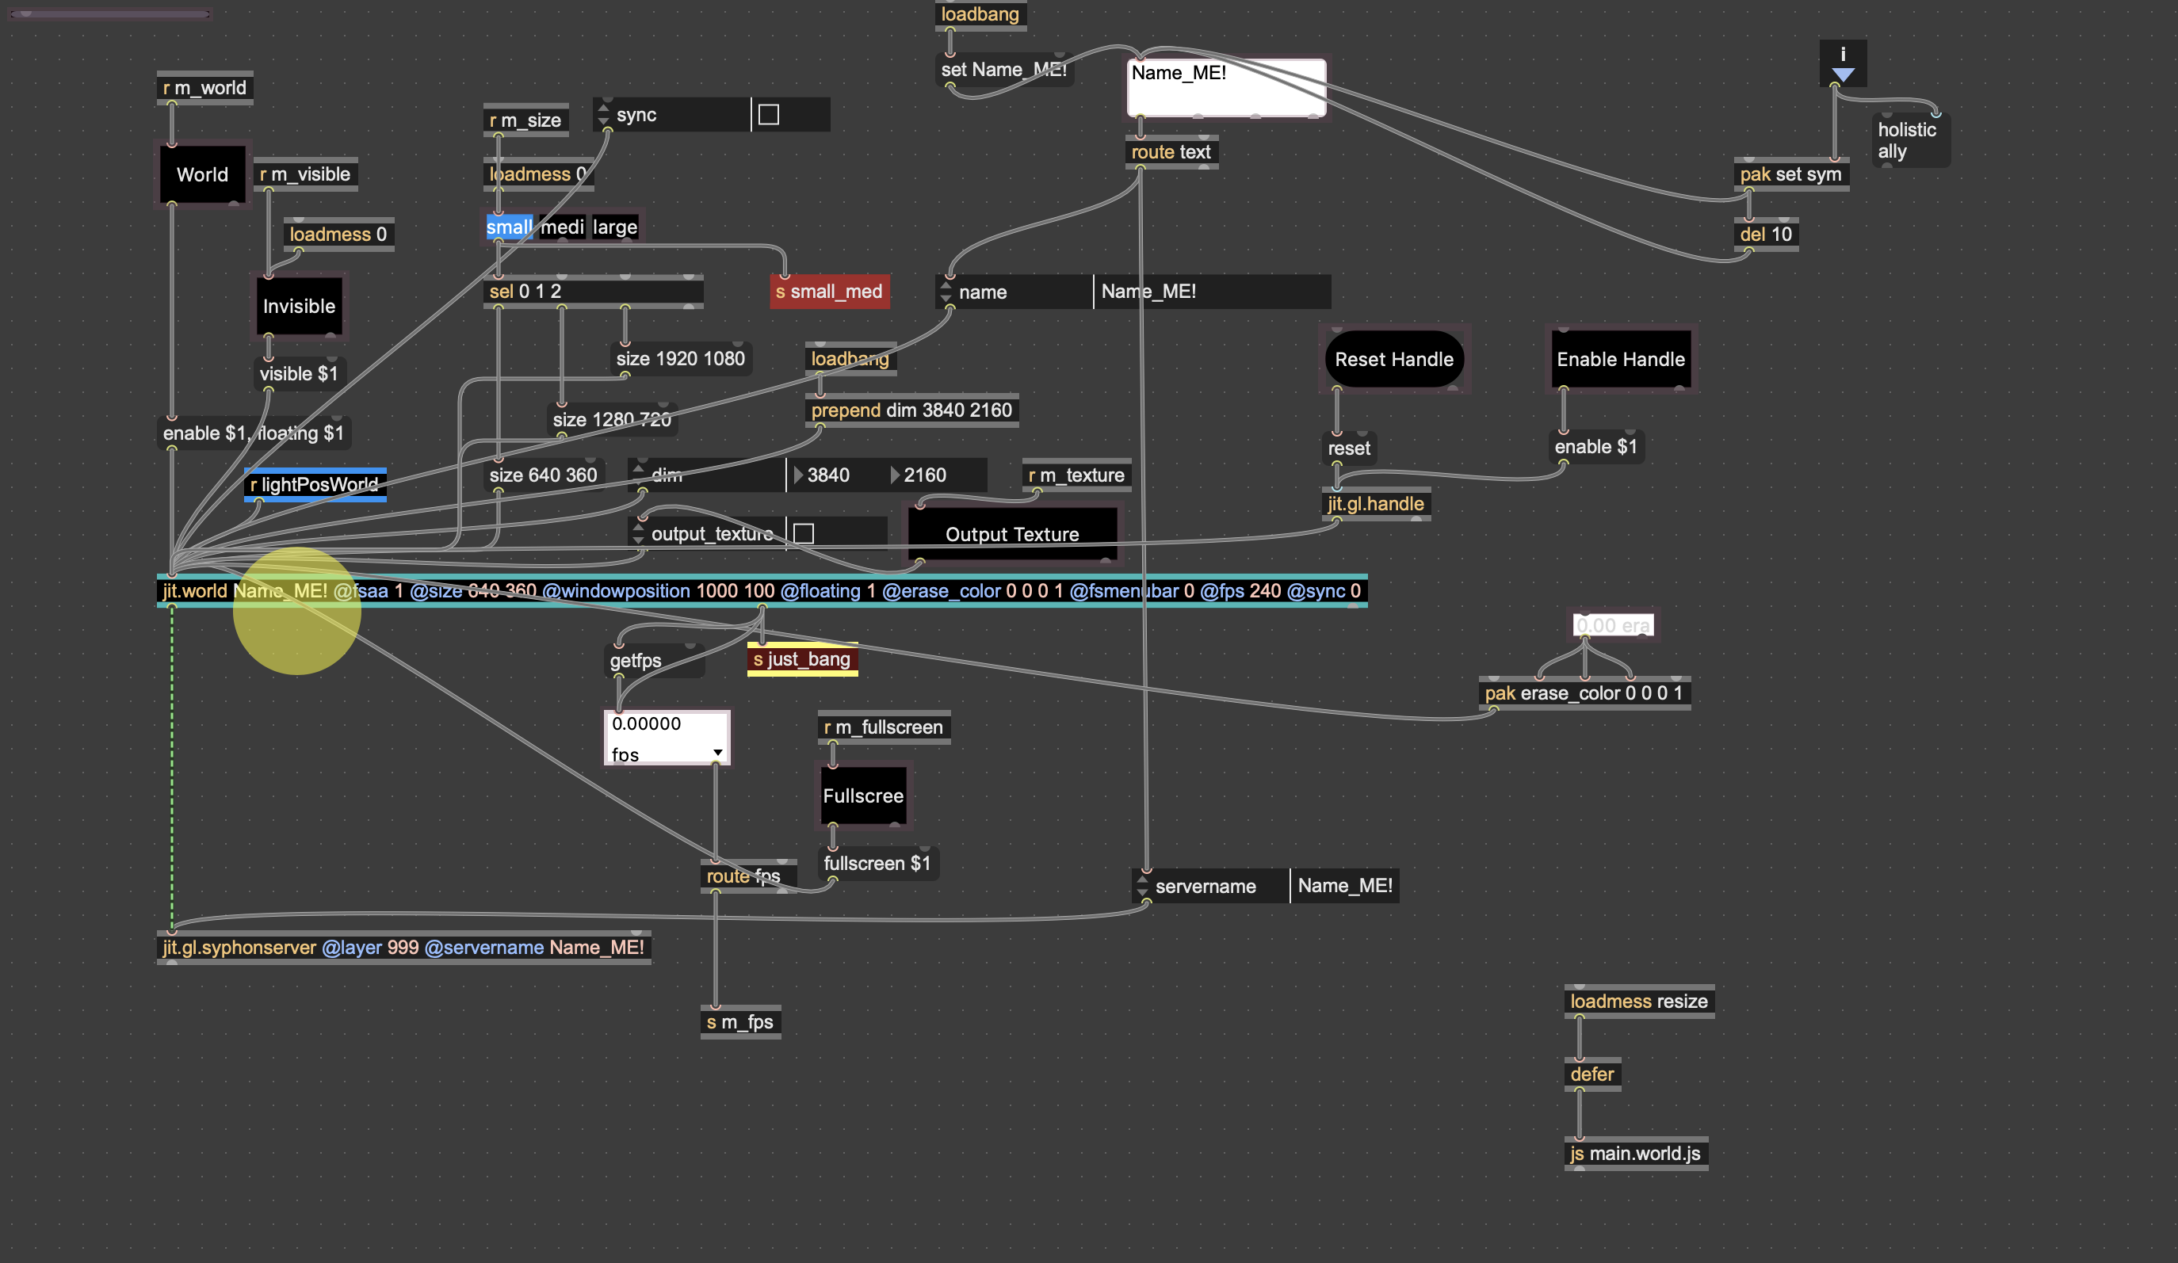Viewport: 2178px width, 1263px height.
Task: Select the pak set sym object
Action: click(x=1790, y=174)
